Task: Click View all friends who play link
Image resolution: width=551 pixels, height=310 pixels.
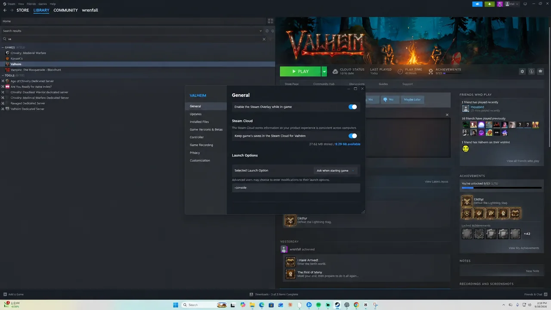Action: coord(523,161)
